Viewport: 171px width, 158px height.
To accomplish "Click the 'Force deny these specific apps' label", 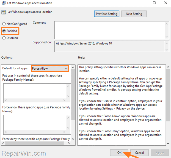I will pyautogui.click(x=36, y=139).
